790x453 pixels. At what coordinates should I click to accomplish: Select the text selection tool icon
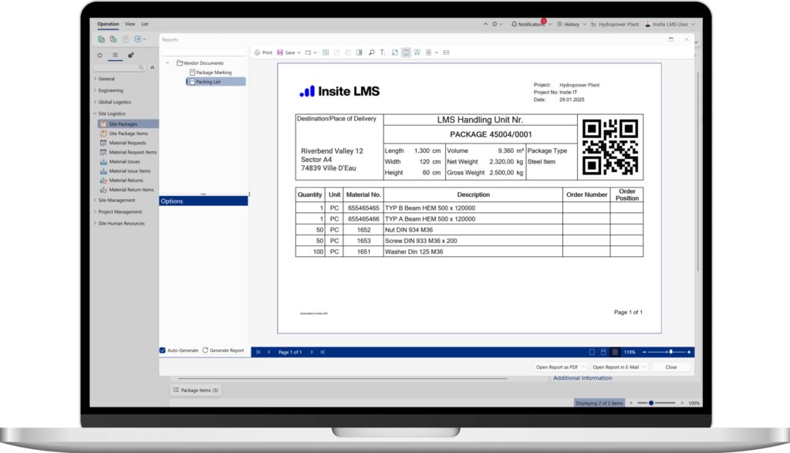tap(383, 52)
